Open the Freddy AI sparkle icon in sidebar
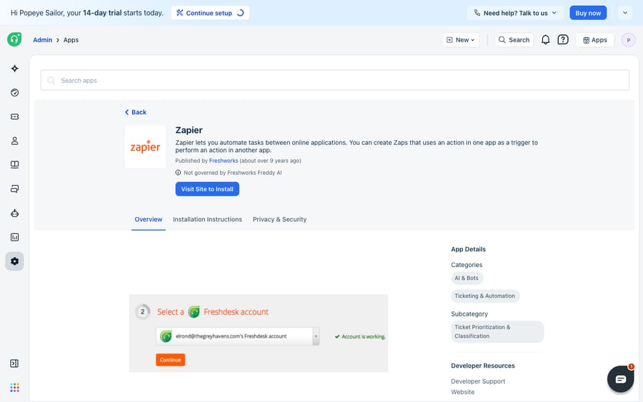Screen dimensions: 643x402 (x=15, y=69)
